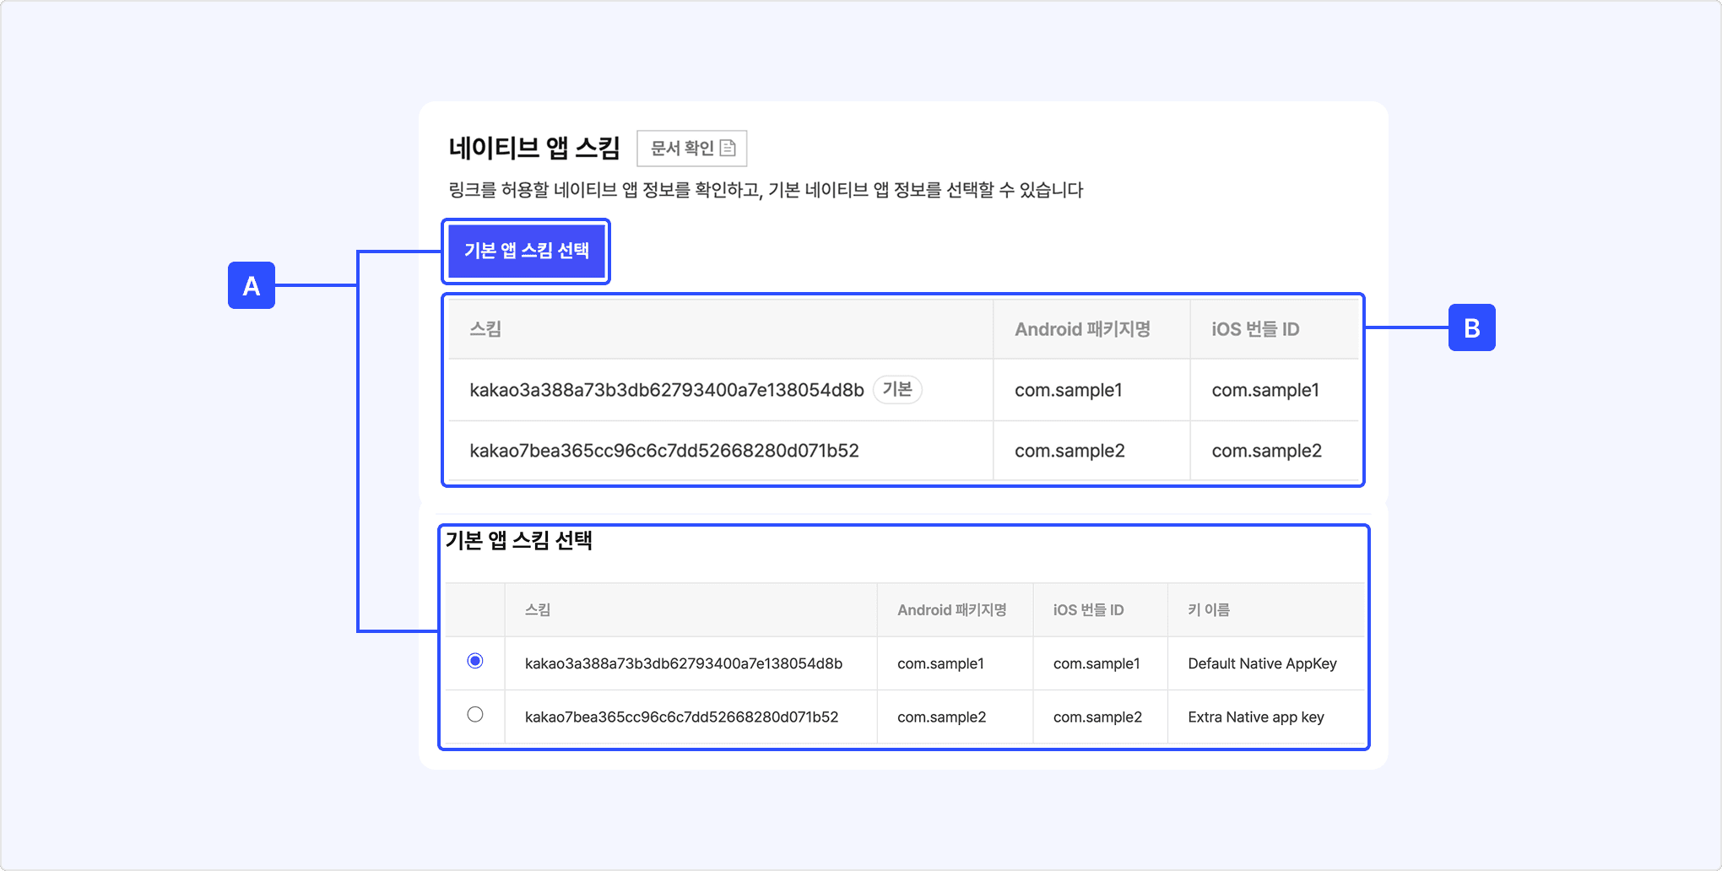Click com.sample1 Android package in upper table

tap(1068, 390)
